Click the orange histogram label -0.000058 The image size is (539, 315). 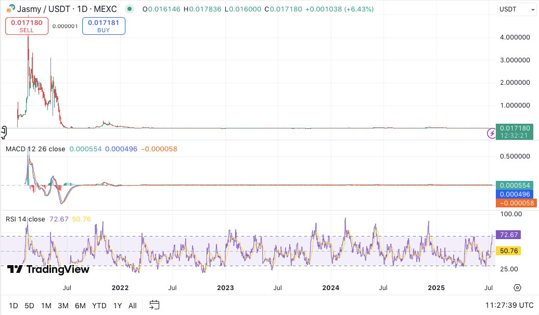[x=516, y=203]
